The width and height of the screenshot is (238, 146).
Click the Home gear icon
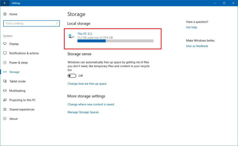[x=5, y=14]
